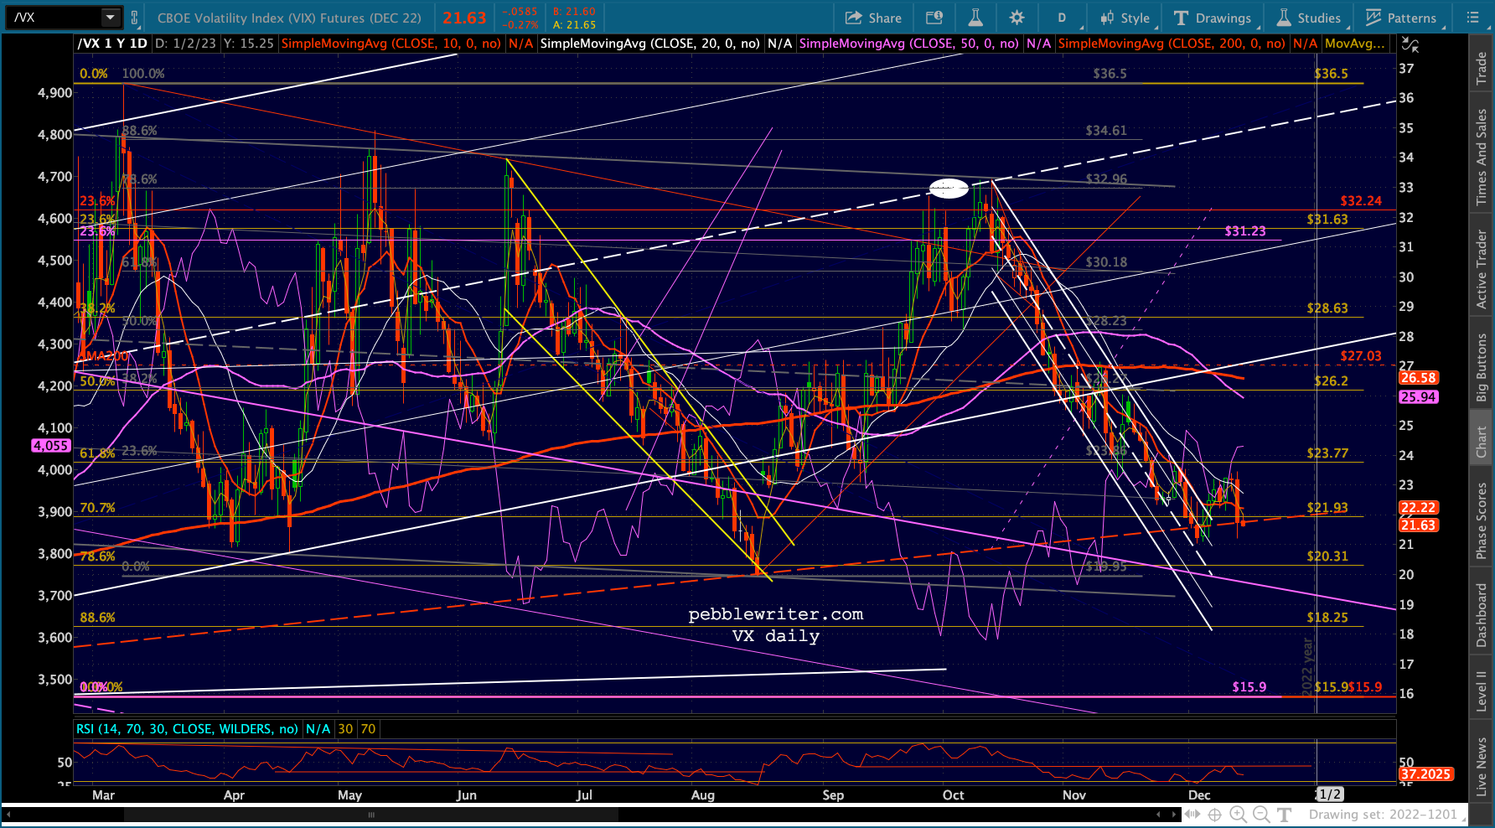Viewport: 1495px width, 828px height.
Task: Zoom in using the magnifier plus icon
Action: tap(1238, 814)
